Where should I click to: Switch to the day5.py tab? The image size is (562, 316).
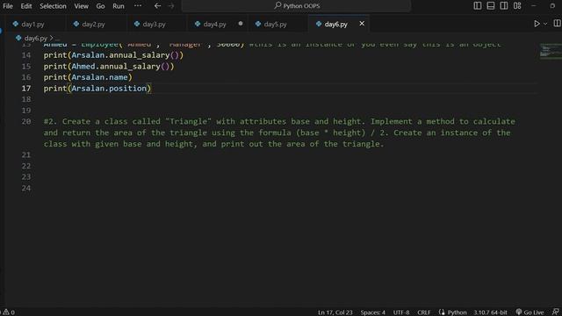(275, 24)
